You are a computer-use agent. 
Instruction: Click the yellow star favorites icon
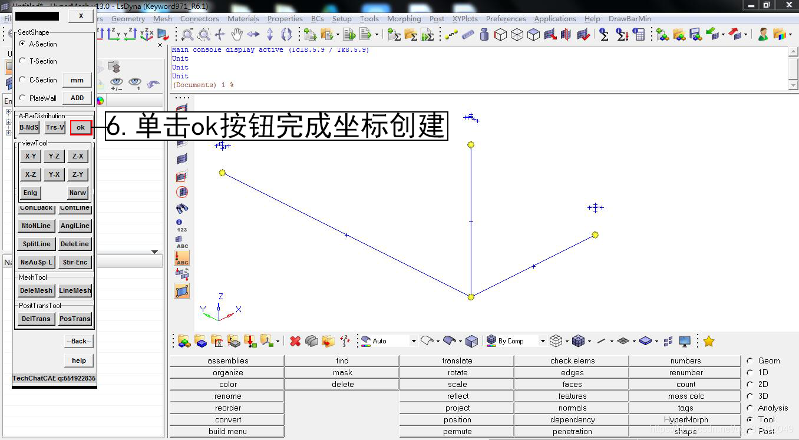(x=709, y=341)
